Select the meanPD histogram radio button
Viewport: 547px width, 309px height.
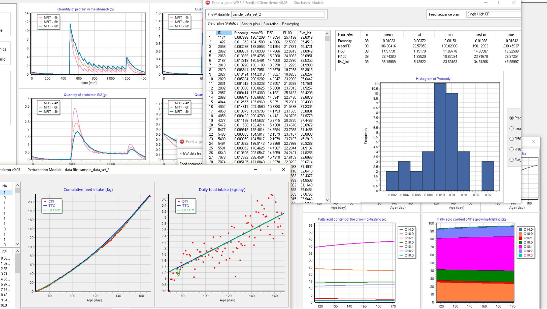click(x=511, y=128)
